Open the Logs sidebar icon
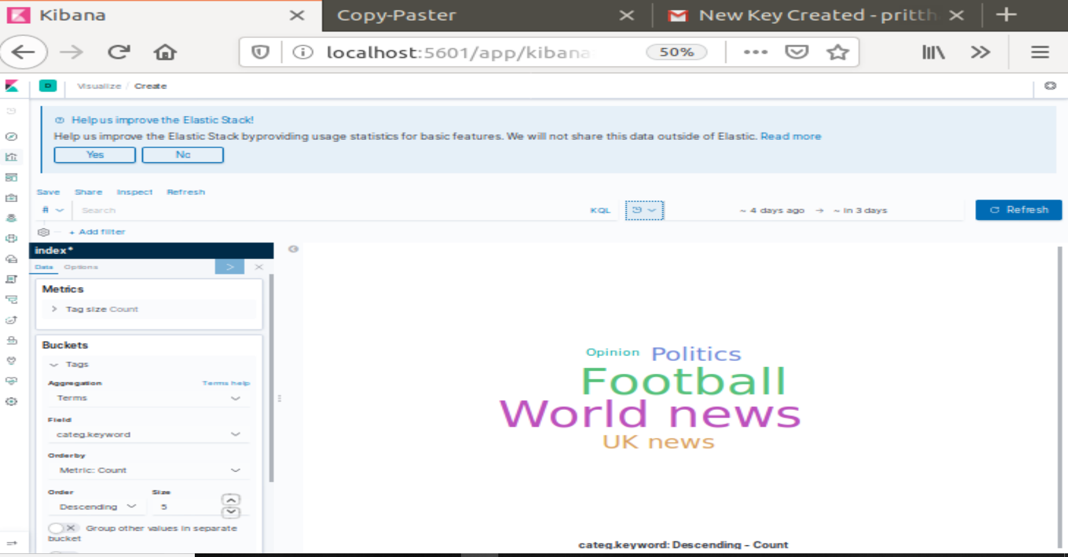 click(x=11, y=279)
